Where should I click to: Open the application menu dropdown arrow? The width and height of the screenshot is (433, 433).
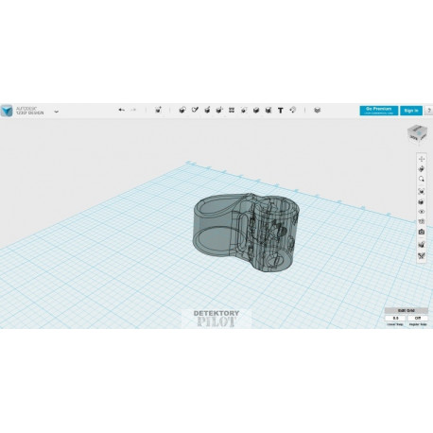pos(56,112)
